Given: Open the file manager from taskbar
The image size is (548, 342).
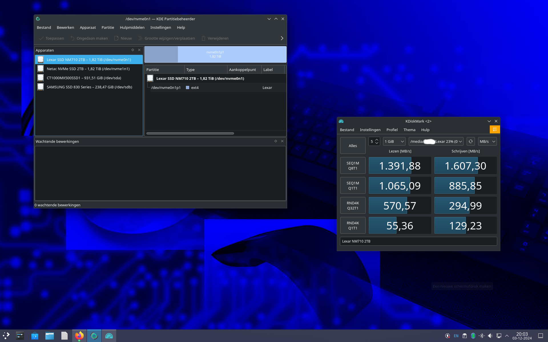Looking at the screenshot, I should 50,336.
